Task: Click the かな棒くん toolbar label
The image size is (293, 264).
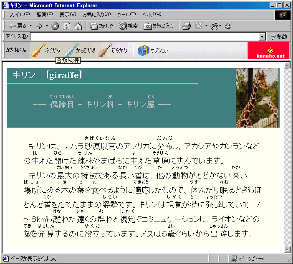Action: (x=16, y=50)
